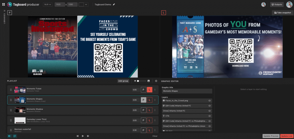
Task: Click drag handle for Mariners waterfall
Action: point(11,130)
